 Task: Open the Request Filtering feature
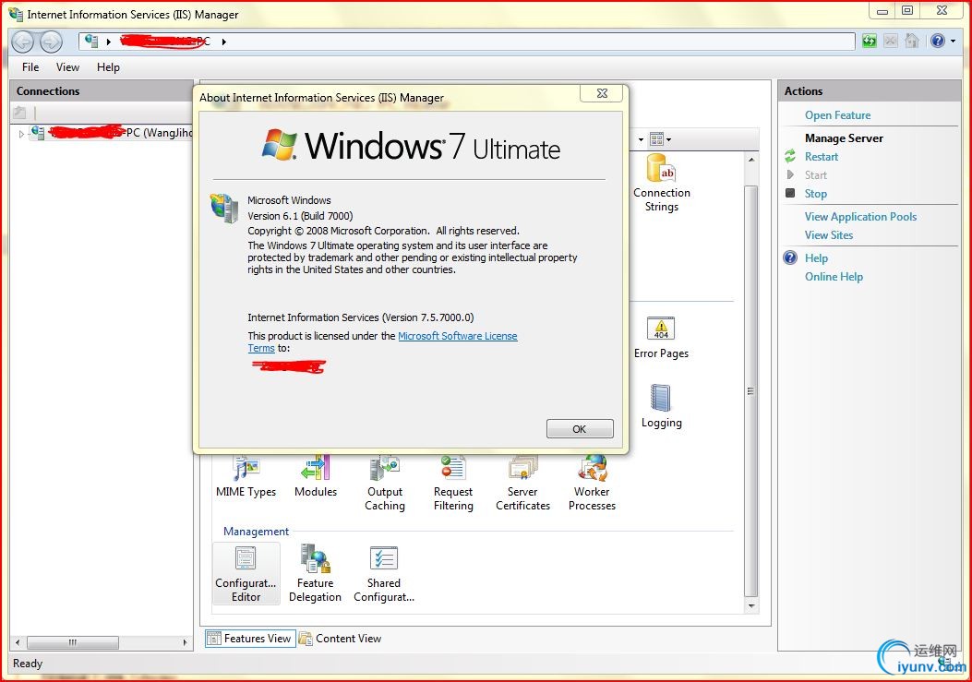[453, 484]
